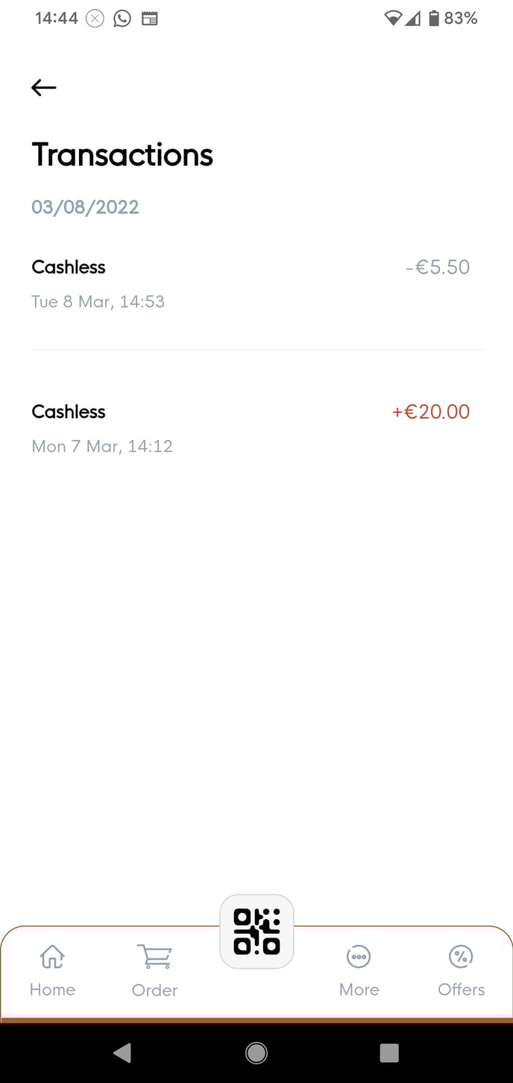Tap the Offers percent icon
513x1083 pixels.
(461, 956)
